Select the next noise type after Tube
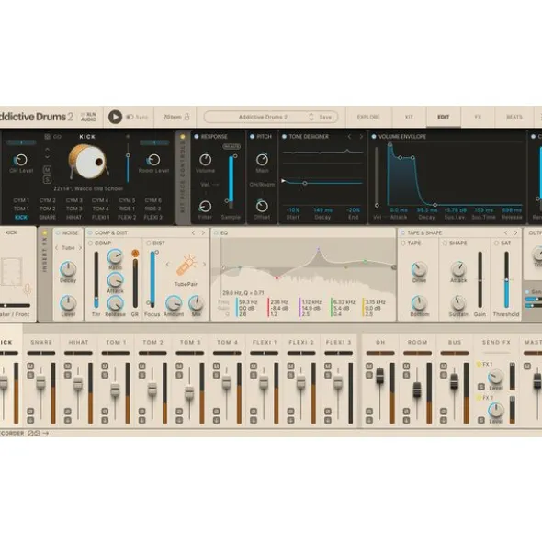542x543 pixels. 80,248
